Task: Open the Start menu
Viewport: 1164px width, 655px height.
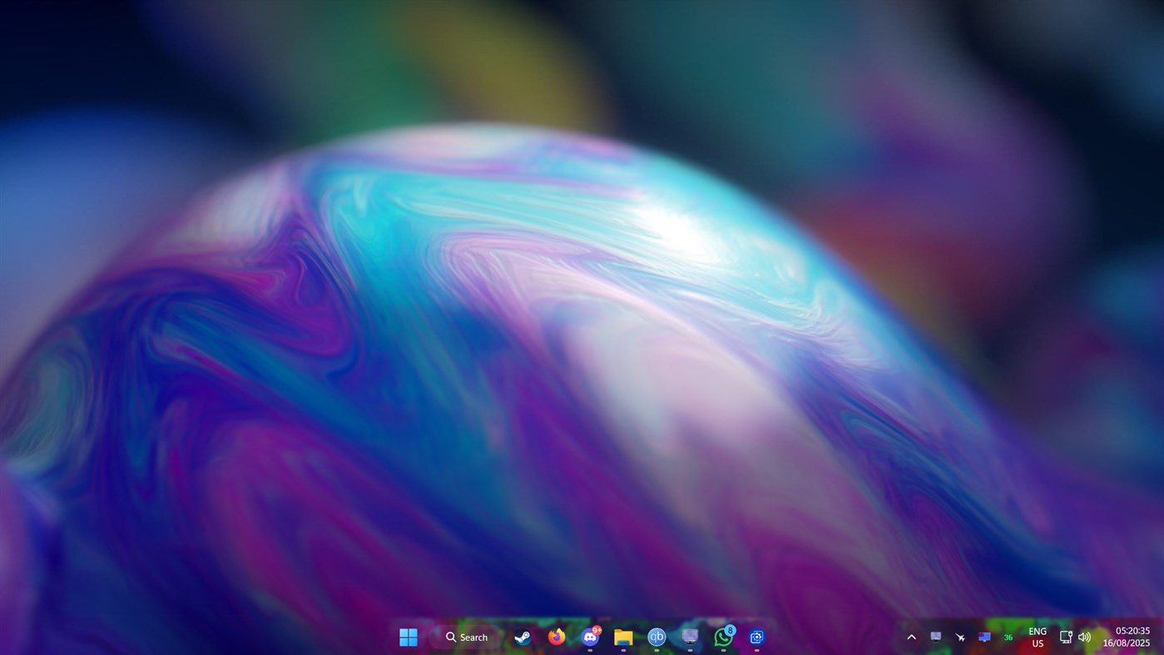Action: [x=409, y=637]
